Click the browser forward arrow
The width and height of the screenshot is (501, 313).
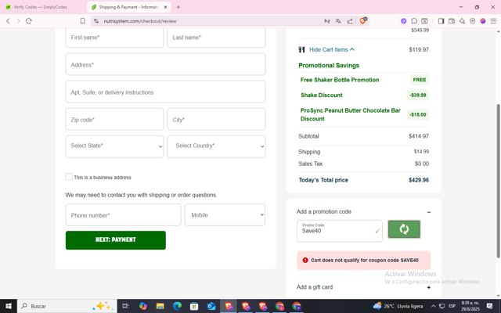(x=18, y=21)
